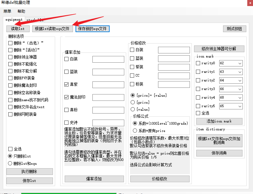Open the 菜单 menu

pyautogui.click(x=7, y=11)
